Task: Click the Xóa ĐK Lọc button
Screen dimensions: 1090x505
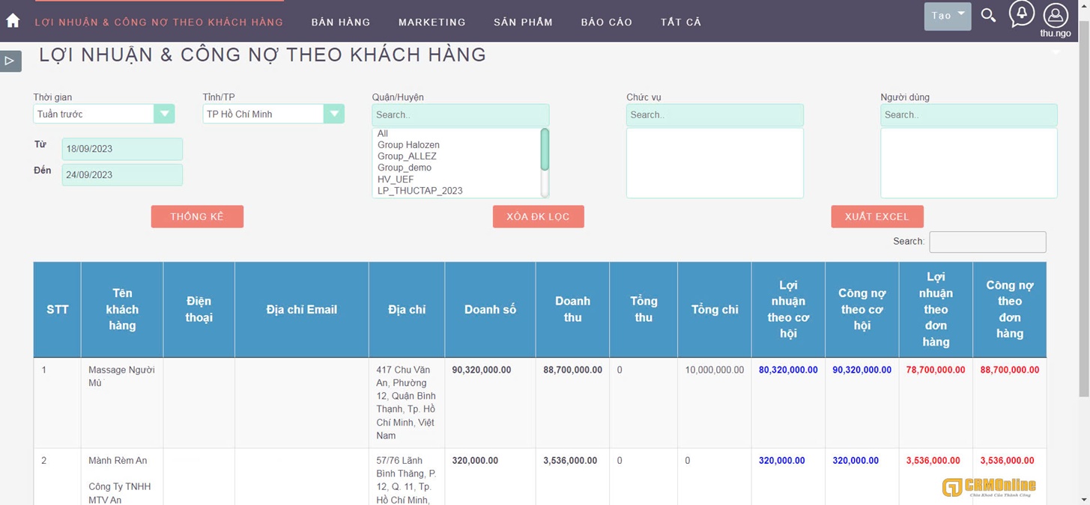Action: pyautogui.click(x=538, y=217)
